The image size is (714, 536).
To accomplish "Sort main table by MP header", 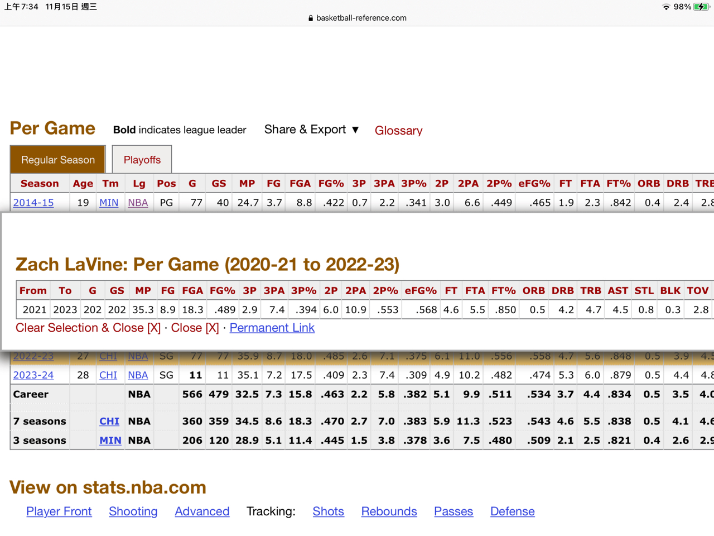I will point(247,184).
